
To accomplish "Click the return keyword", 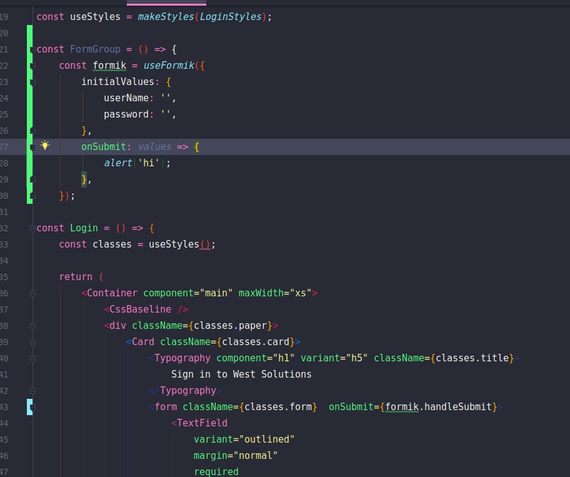I will pyautogui.click(x=76, y=277).
